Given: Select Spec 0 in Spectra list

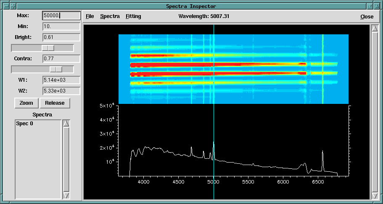Looking at the screenshot, I should (x=25, y=124).
